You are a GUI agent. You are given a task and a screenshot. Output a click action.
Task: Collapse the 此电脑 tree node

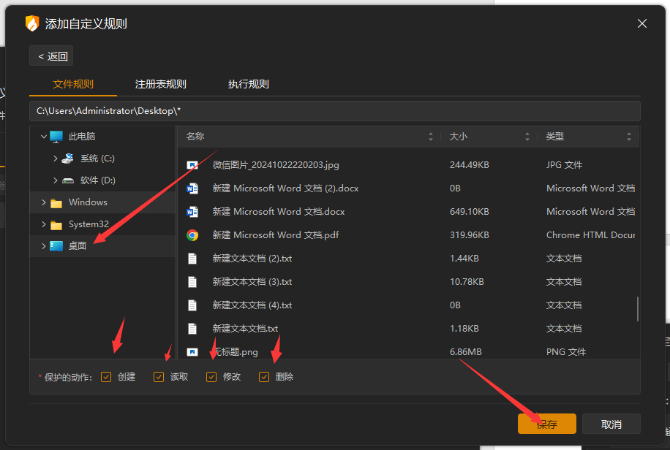[x=44, y=137]
